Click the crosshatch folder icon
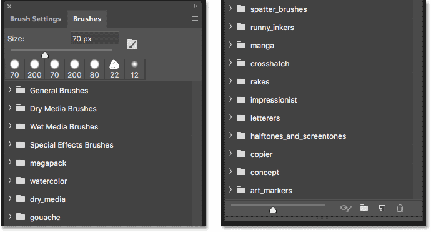The image size is (431, 232). pyautogui.click(x=241, y=63)
